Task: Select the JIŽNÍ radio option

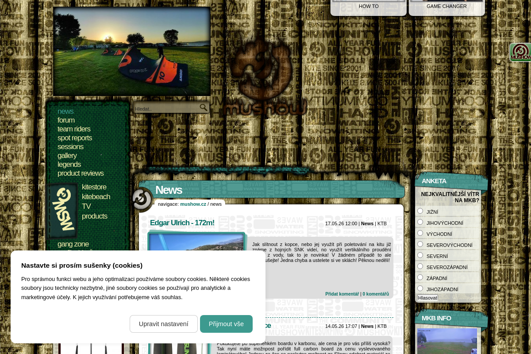Action: (420, 211)
